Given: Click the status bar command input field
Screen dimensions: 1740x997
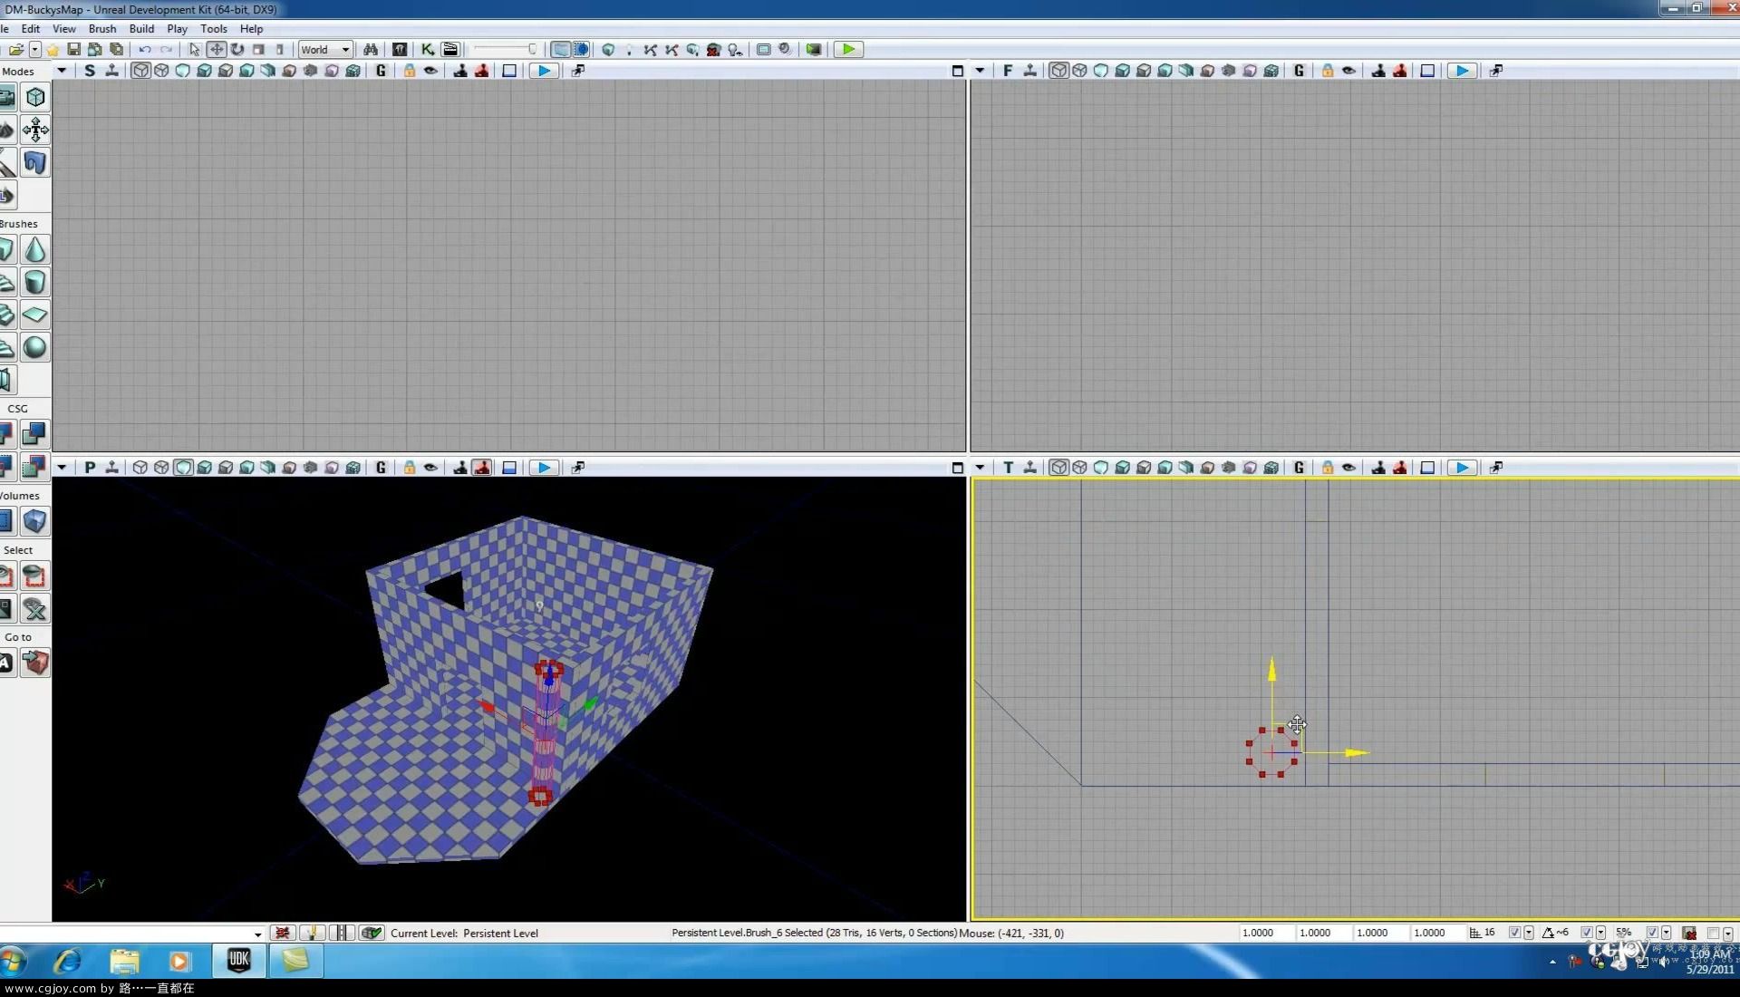Looking at the screenshot, I should point(132,933).
